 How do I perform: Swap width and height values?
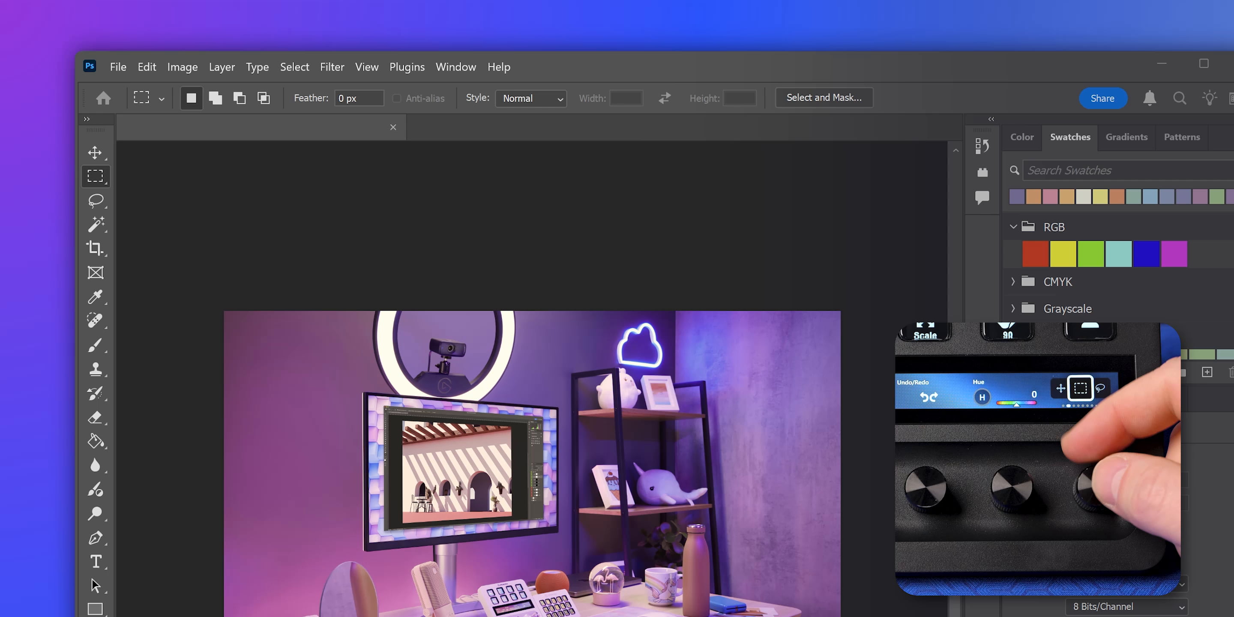tap(665, 98)
